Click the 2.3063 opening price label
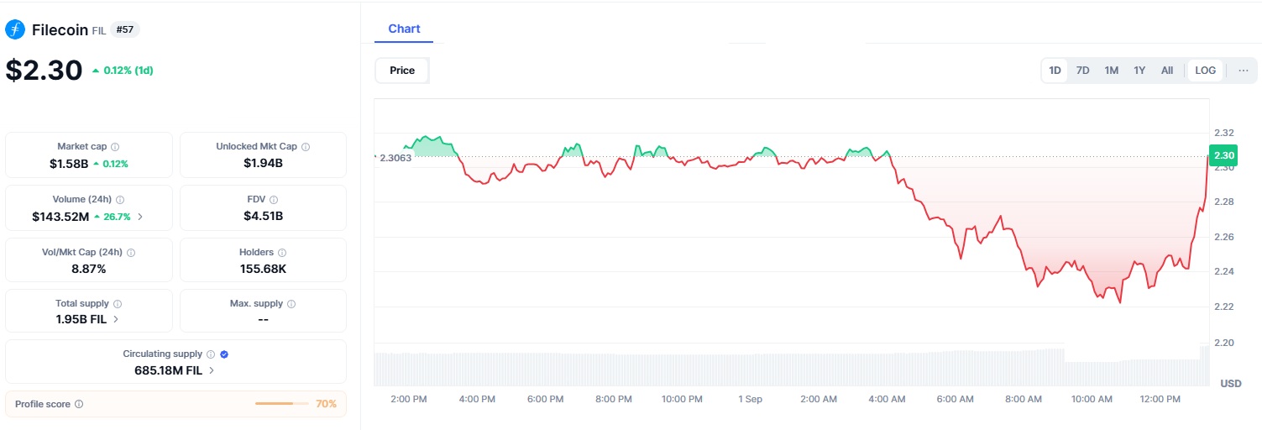Screen dimensions: 1262x430 point(395,158)
